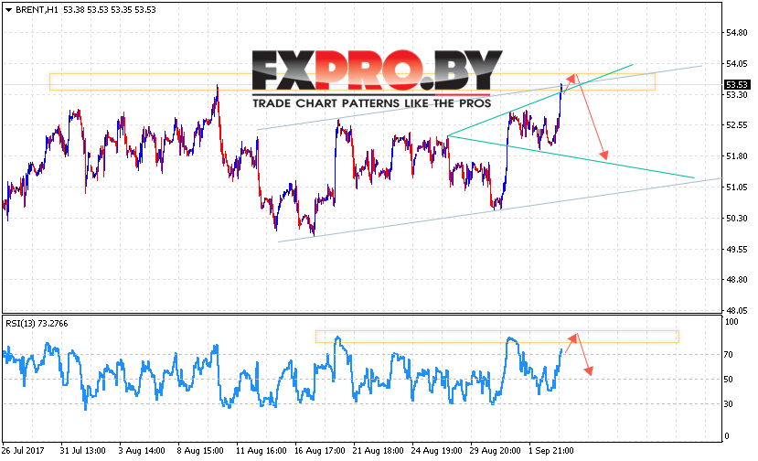Click the RSI 30 level label
Image resolution: width=758 pixels, height=461 pixels.
coord(729,404)
